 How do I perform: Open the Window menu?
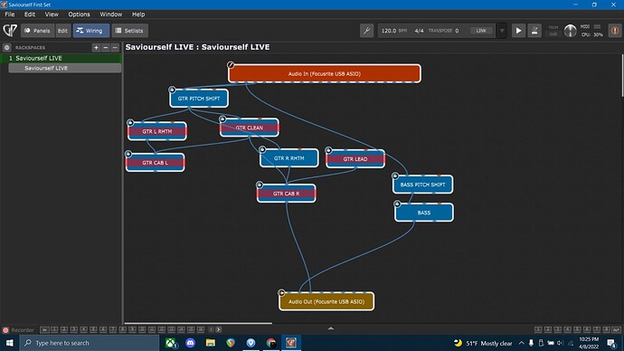110,14
